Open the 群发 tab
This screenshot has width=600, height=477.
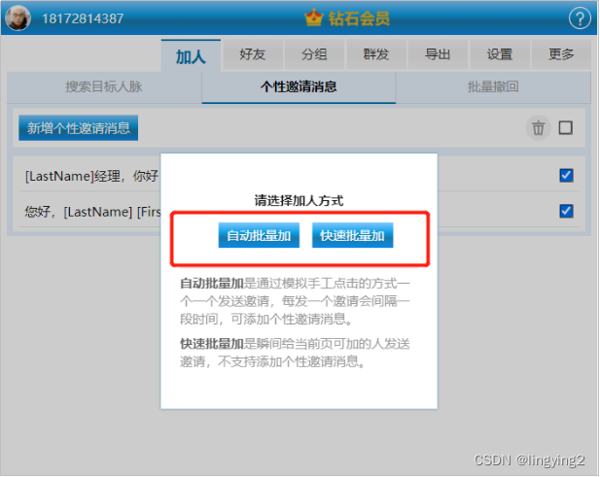376,54
